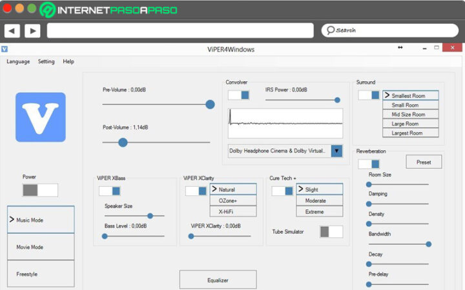Click the Pre-Volume slider handle
The width and height of the screenshot is (465, 290).
(210, 104)
